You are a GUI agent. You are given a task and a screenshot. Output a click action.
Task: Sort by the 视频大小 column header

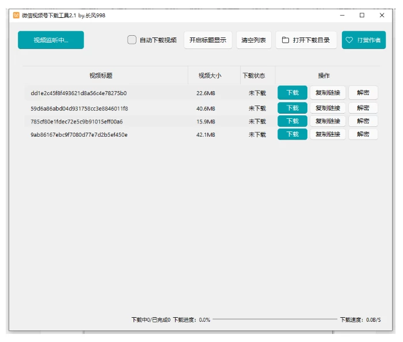click(210, 76)
